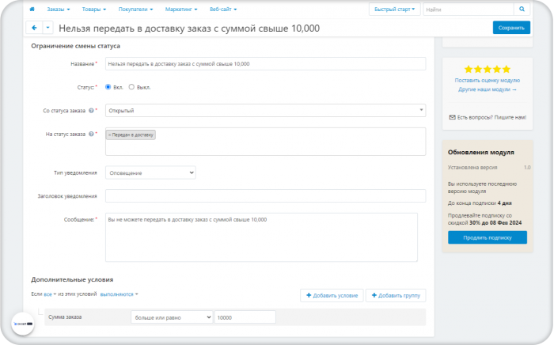
Task: Click Продлить подписку button
Action: click(x=488, y=237)
